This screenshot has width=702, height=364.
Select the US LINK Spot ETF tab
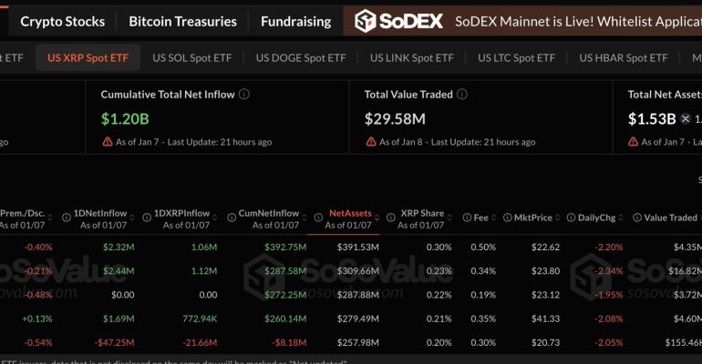click(411, 58)
